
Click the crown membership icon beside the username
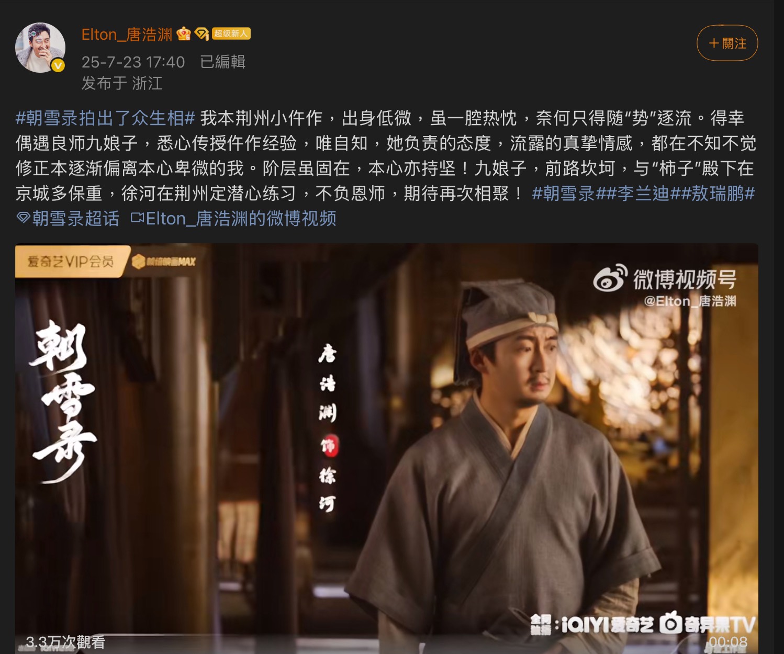point(184,34)
